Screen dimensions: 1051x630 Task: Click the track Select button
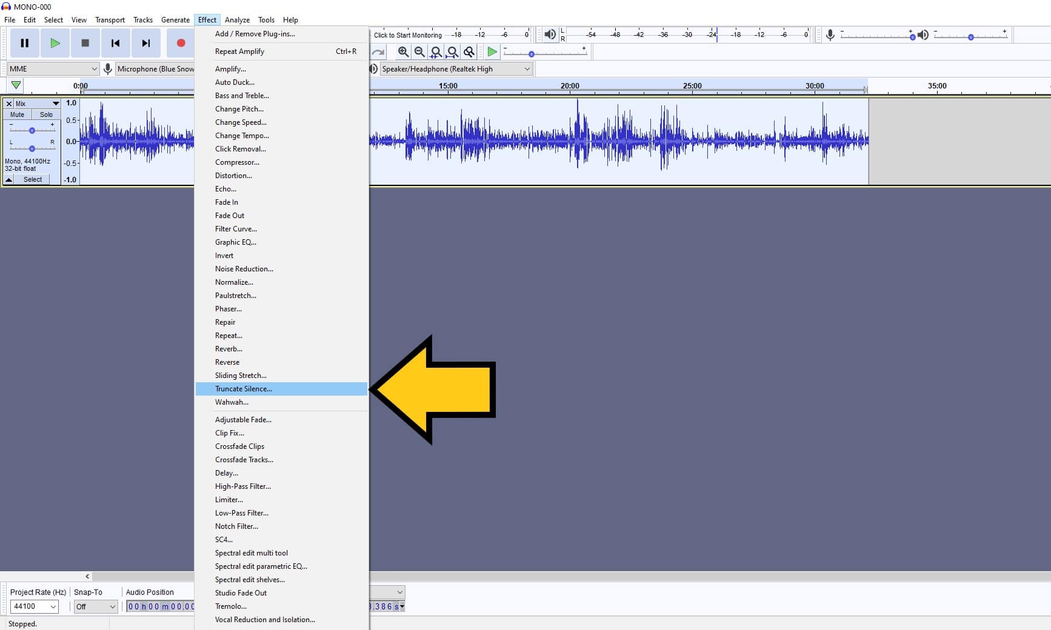point(31,179)
